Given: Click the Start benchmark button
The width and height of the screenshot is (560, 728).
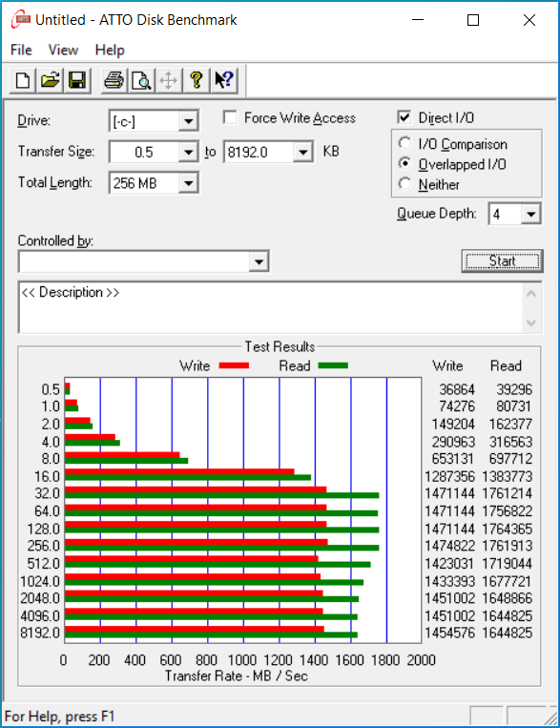Looking at the screenshot, I should click(x=503, y=260).
